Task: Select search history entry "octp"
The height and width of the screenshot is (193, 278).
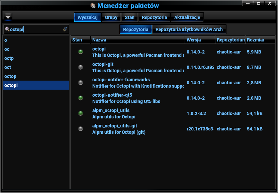Action: tap(36, 58)
